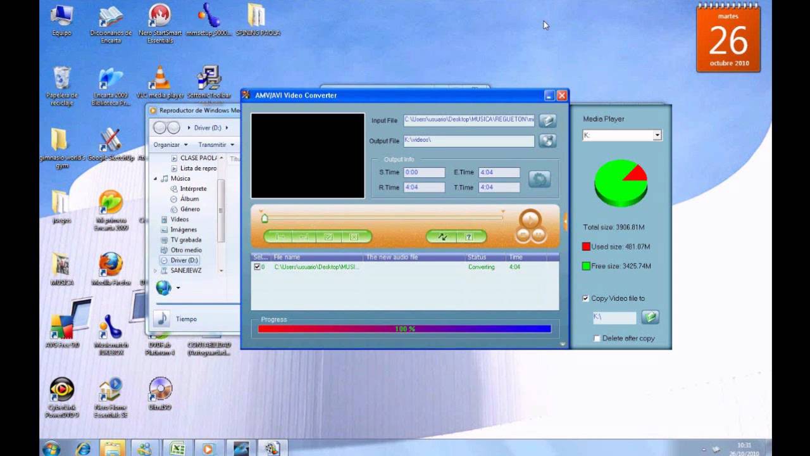Click the calendar gadget showing 26
810x456 pixels.
tap(728, 38)
